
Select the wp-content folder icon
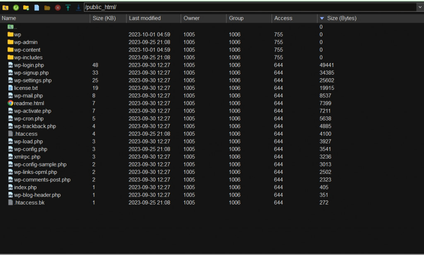[10, 50]
